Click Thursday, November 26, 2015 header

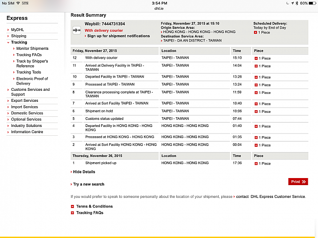(x=97, y=156)
